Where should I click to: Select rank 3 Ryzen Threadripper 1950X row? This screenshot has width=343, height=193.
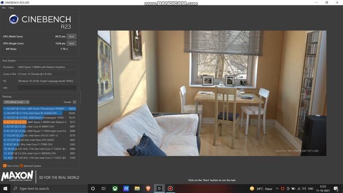(x=40, y=117)
